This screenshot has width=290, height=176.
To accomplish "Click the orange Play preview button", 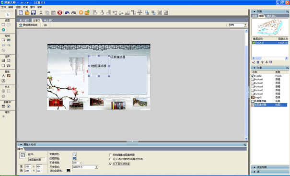I will pos(81,12).
